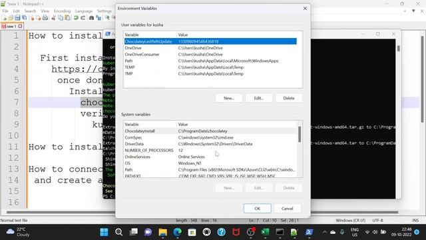
Task: Select the NUMBER_OF_PROCESSORS system variable
Action: point(210,150)
